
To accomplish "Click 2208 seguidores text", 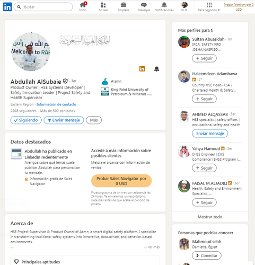I will click(23, 111).
